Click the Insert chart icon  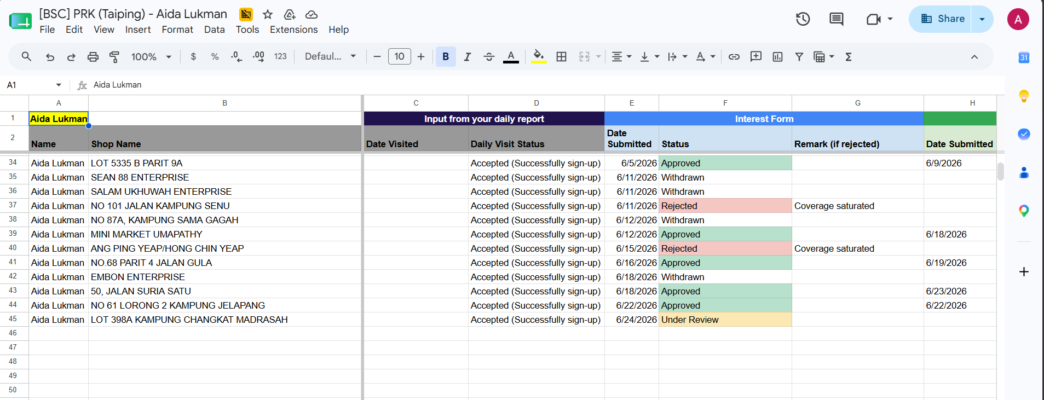(x=777, y=56)
